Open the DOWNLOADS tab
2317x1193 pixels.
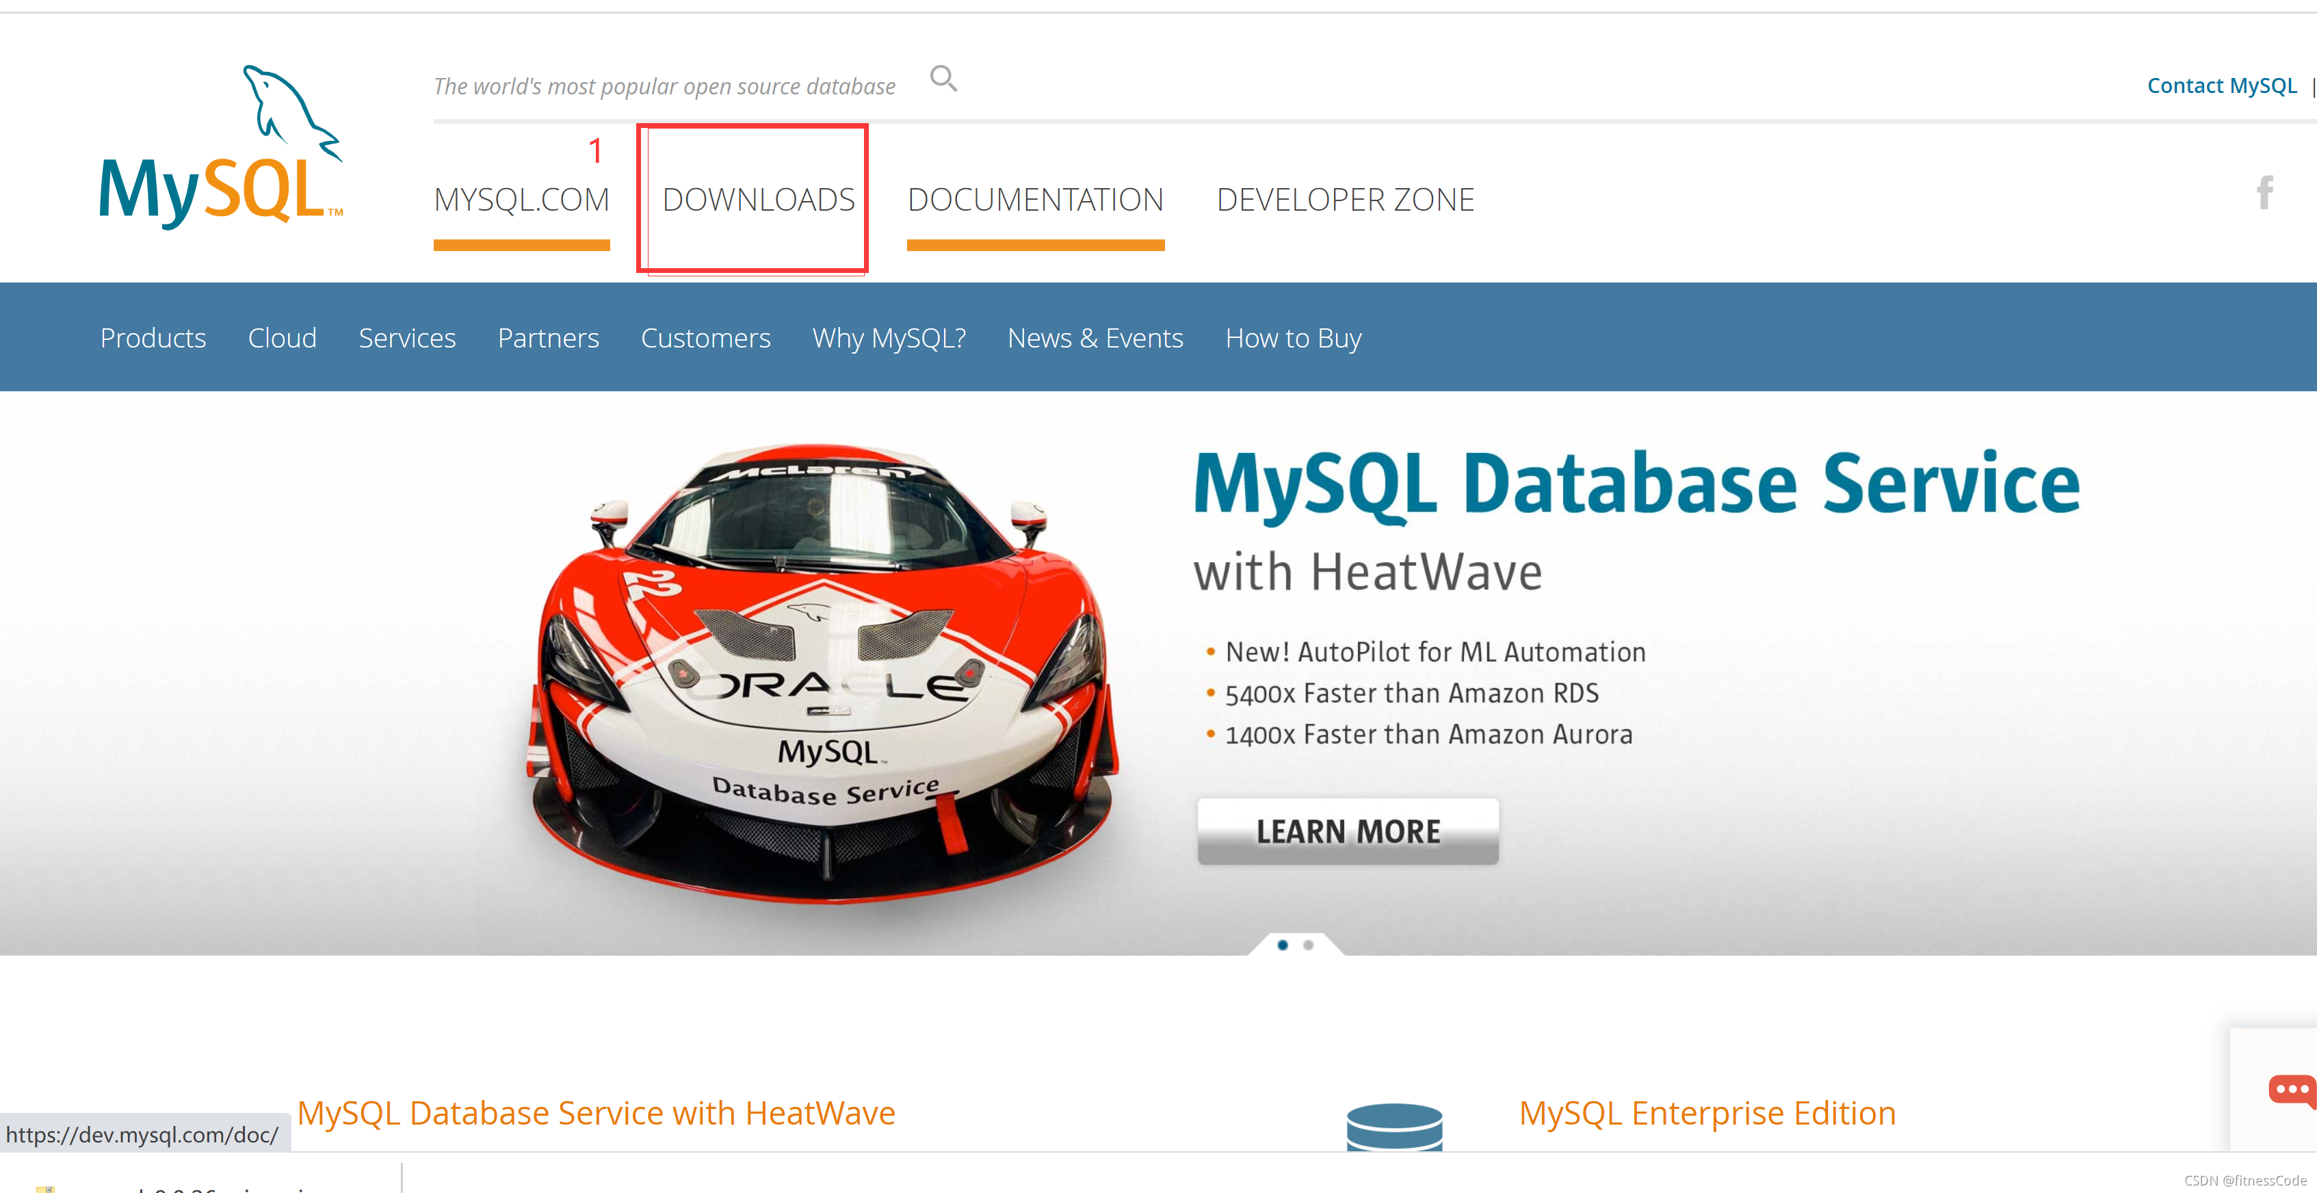[758, 200]
